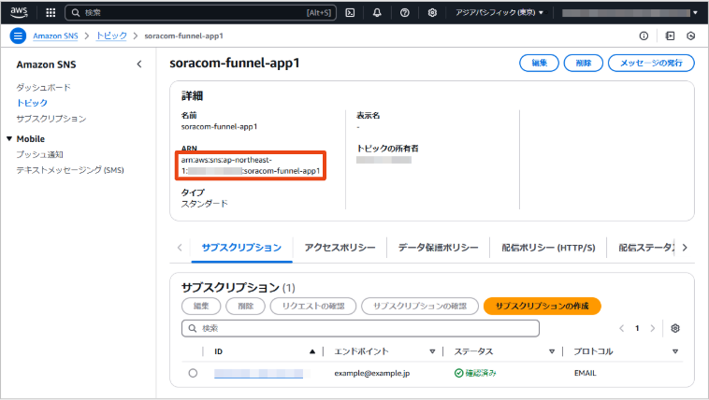Collapse the Mobile section in sidebar
This screenshot has height=400, width=709.
pos(9,138)
